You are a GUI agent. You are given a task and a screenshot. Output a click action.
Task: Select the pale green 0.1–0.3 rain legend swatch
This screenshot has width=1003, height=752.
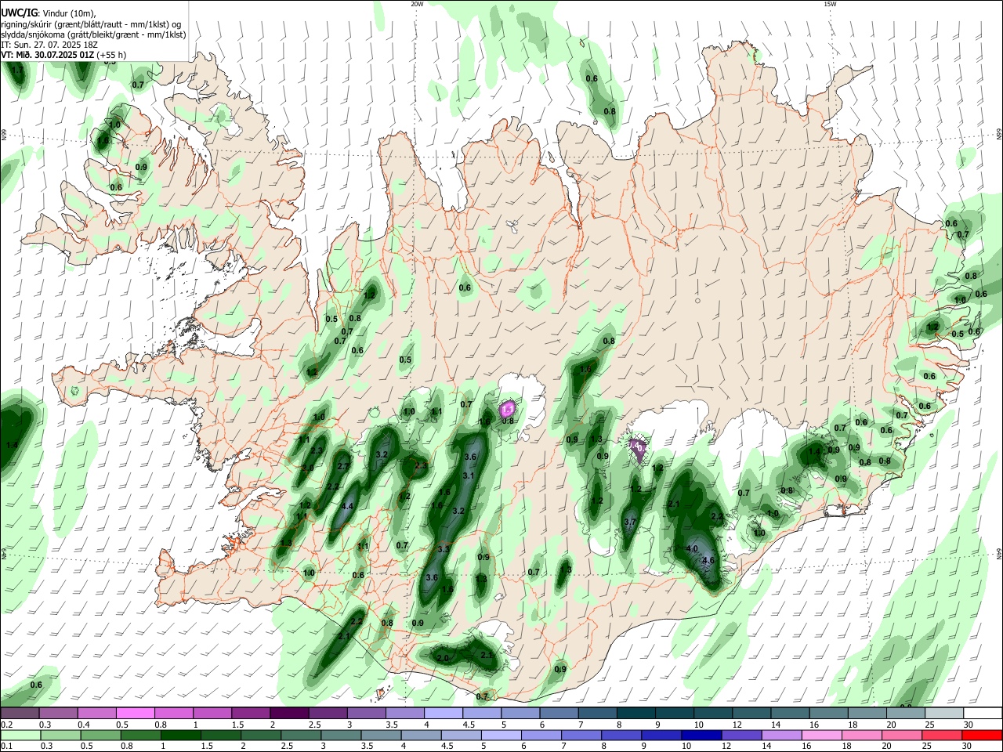(x=20, y=736)
